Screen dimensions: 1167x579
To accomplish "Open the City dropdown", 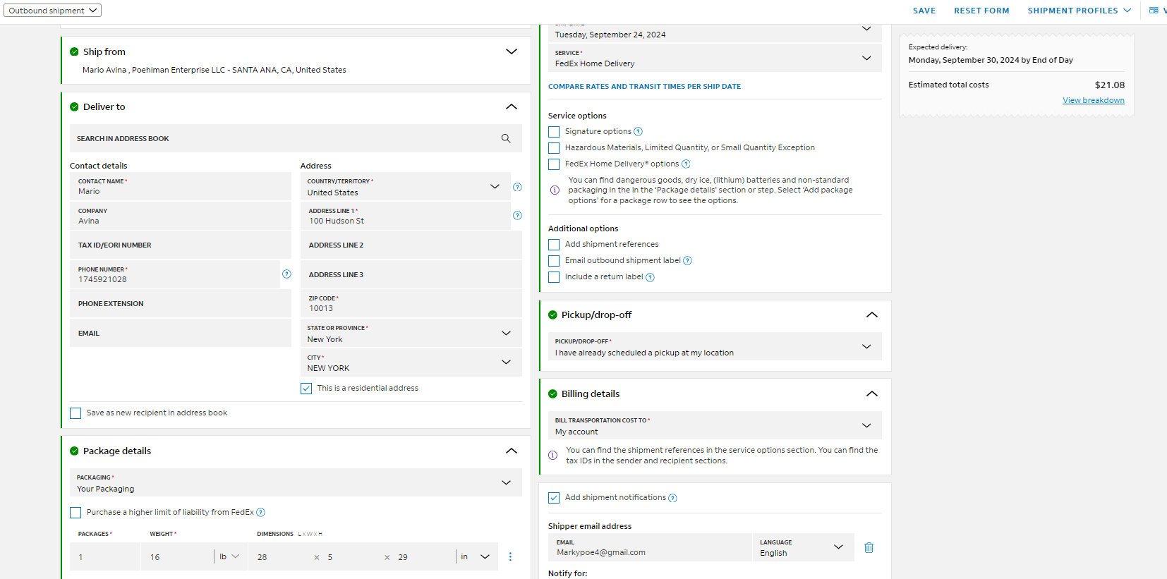I will [x=411, y=362].
